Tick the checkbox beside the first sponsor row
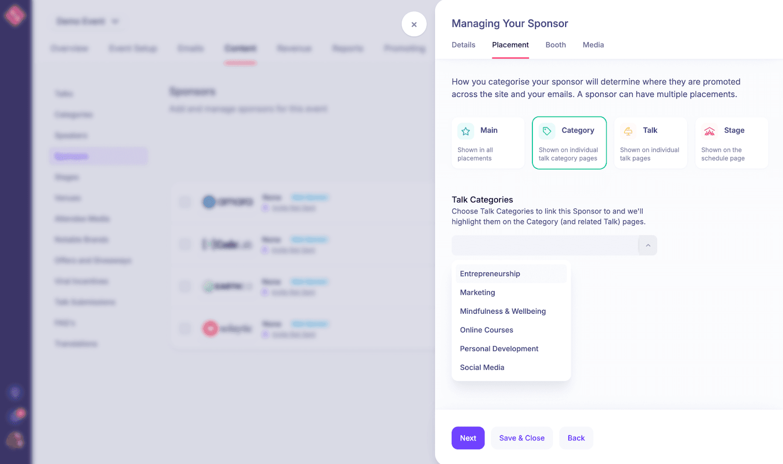This screenshot has width=783, height=464. (184, 202)
